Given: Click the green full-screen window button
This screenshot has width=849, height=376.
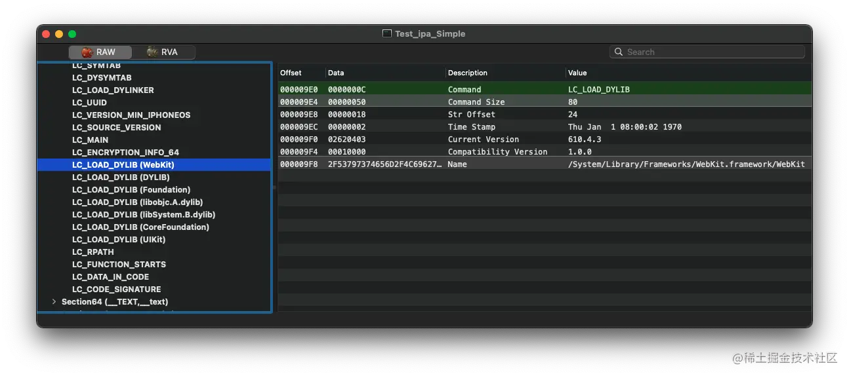Looking at the screenshot, I should pyautogui.click(x=72, y=34).
